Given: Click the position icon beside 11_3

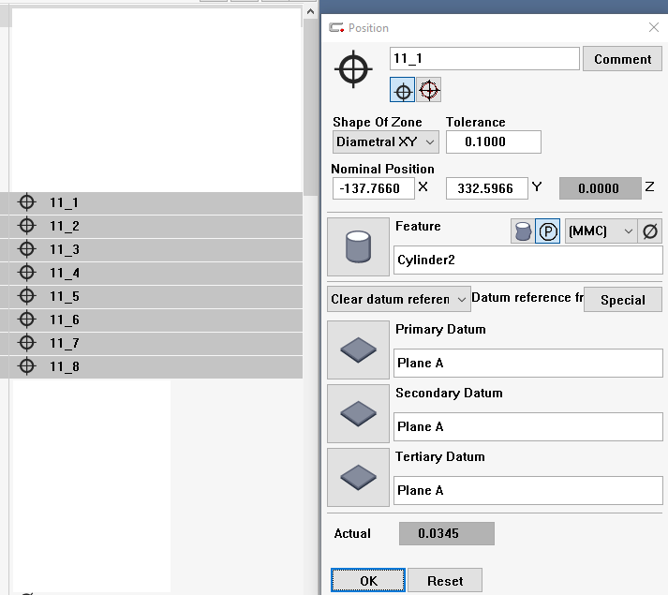Looking at the screenshot, I should click(27, 249).
